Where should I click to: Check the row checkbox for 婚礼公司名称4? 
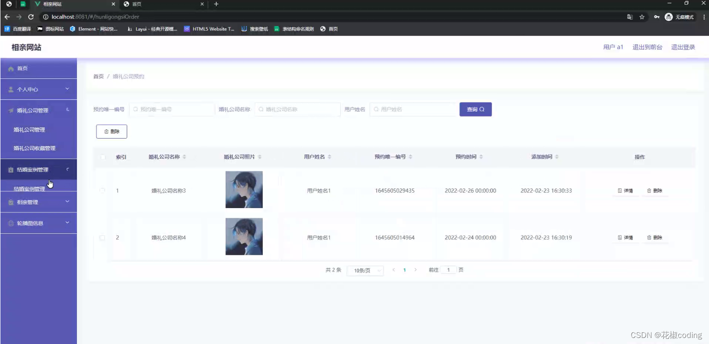[103, 237]
